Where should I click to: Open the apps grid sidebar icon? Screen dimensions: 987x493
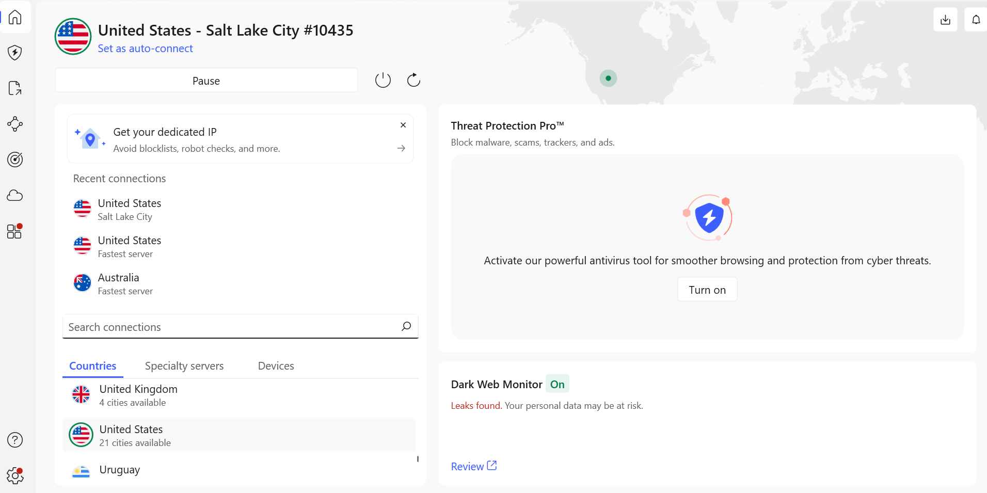[x=14, y=231]
